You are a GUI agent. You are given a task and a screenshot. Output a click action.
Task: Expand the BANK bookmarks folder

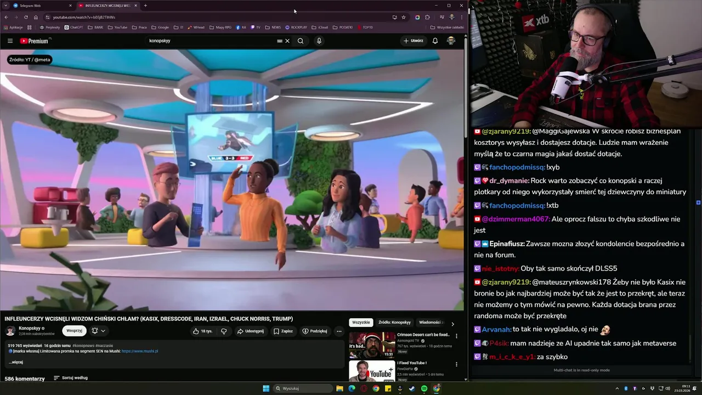[x=95, y=27]
